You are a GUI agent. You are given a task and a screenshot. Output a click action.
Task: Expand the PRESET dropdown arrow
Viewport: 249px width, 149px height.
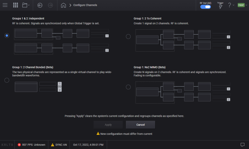coord(246,5)
